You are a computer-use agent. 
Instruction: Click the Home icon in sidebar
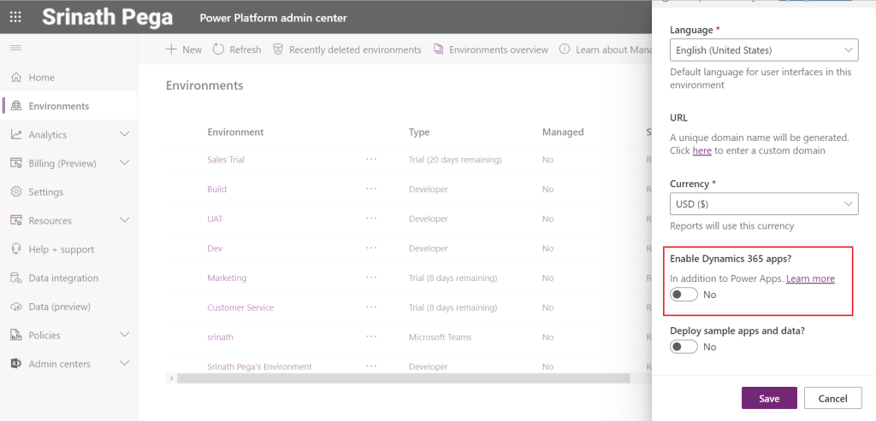click(16, 78)
